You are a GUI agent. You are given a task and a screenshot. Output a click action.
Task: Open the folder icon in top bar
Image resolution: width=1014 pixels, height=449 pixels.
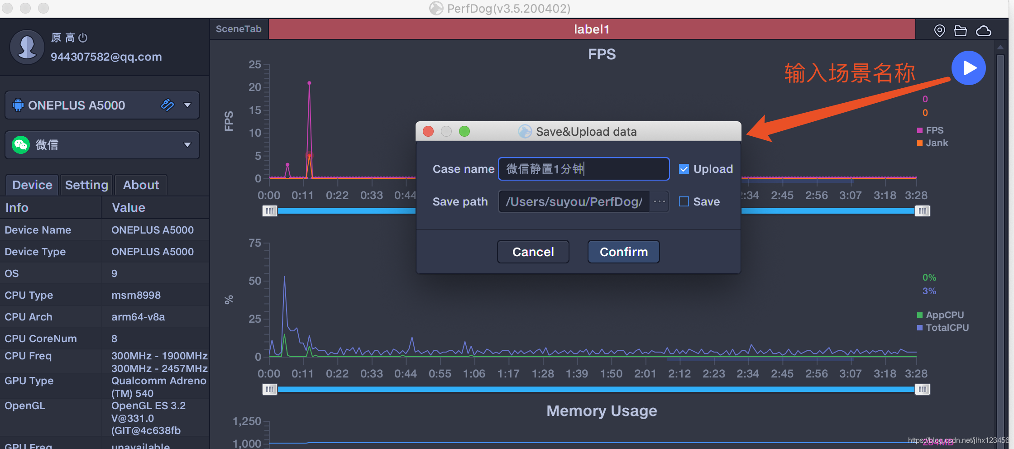click(961, 30)
